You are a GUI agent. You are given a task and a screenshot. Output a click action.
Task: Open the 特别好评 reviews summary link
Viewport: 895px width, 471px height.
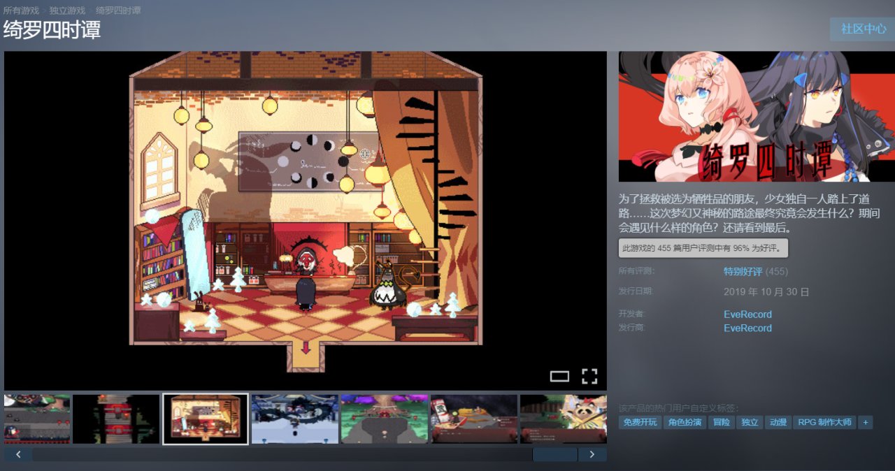click(743, 271)
